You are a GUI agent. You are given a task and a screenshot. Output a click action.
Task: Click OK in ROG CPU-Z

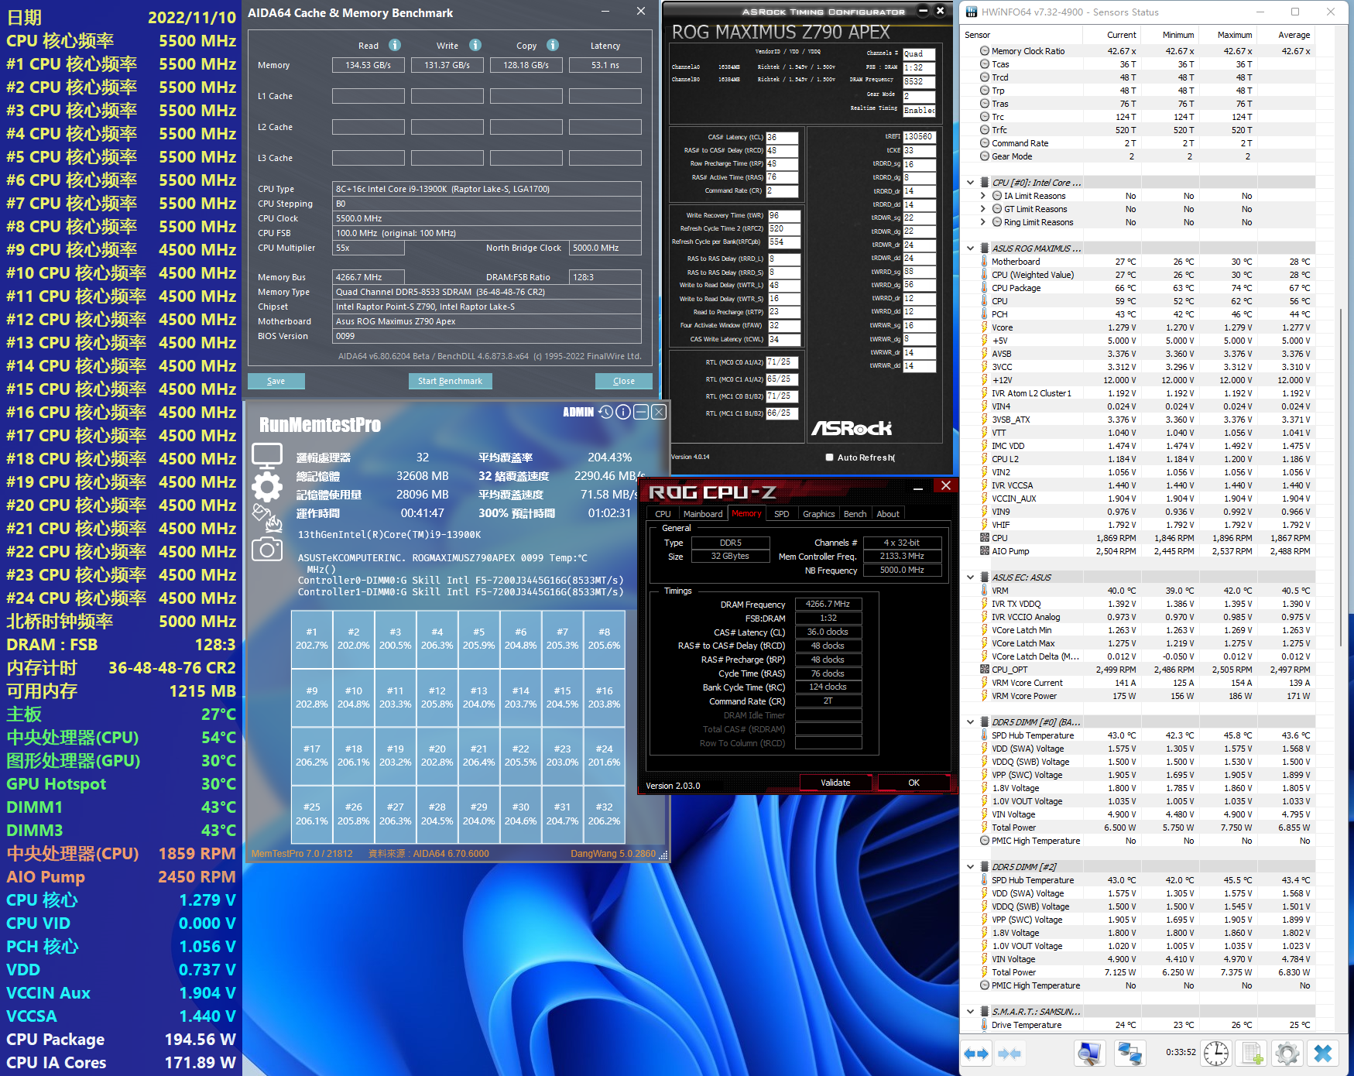(x=914, y=783)
